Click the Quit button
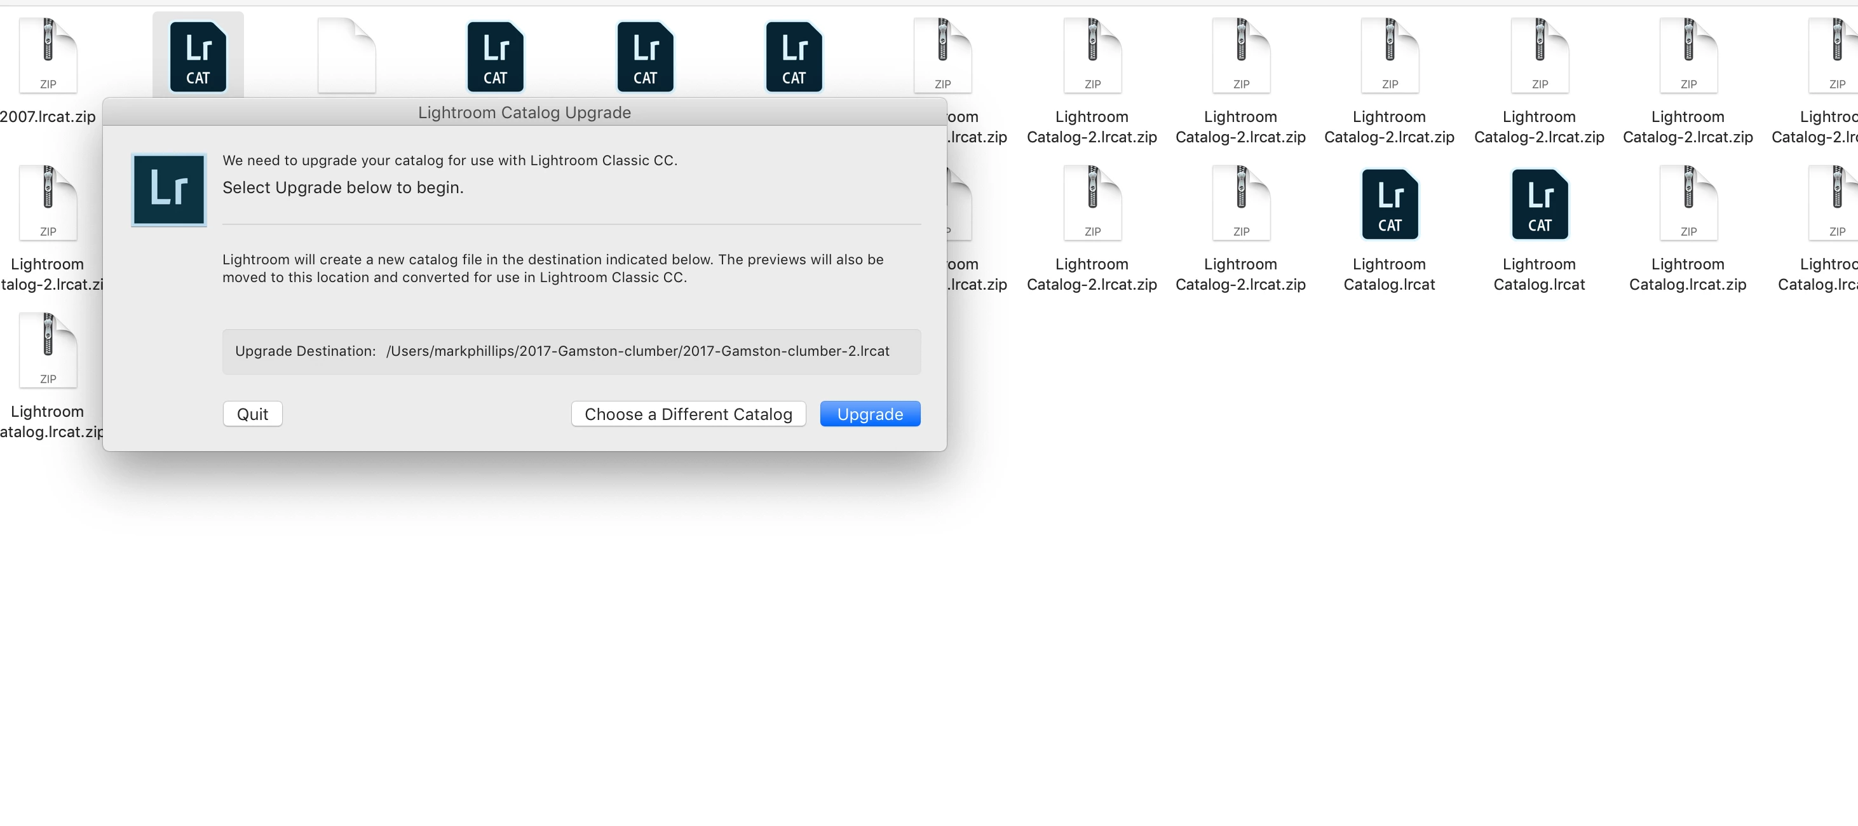The image size is (1858, 826). coord(252,414)
